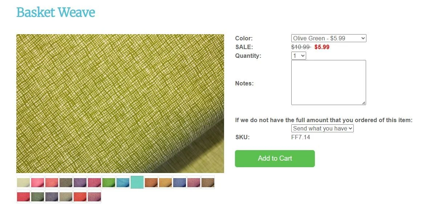Screen dimensions: 422x217
Task: Select the dark green swatch in second row
Action: [38, 197]
